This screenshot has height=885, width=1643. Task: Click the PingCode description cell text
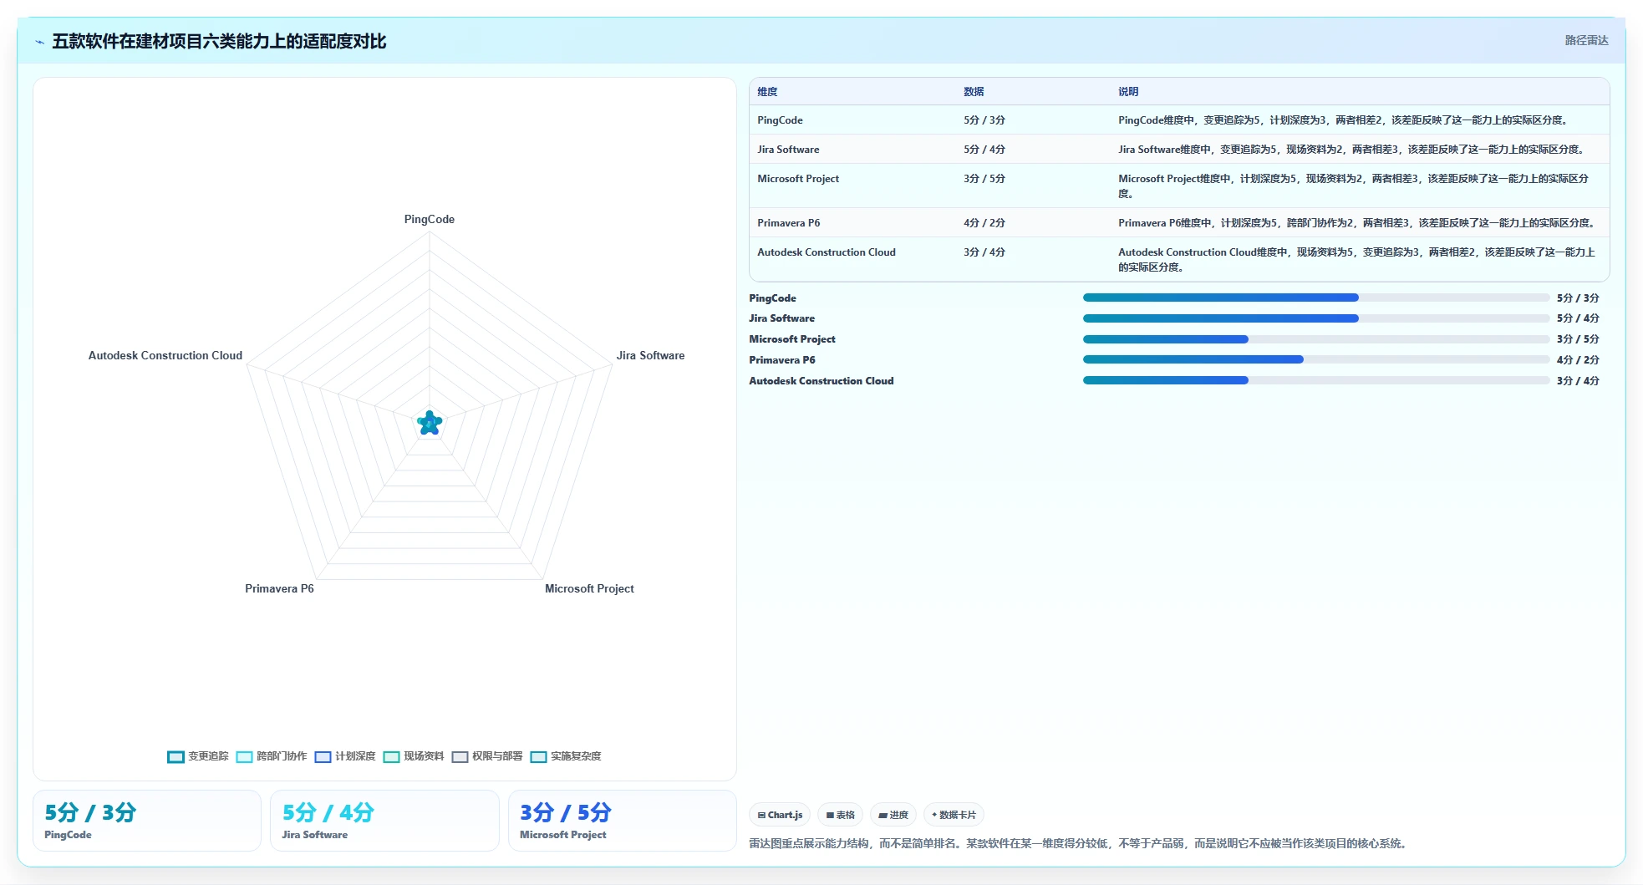click(1344, 120)
